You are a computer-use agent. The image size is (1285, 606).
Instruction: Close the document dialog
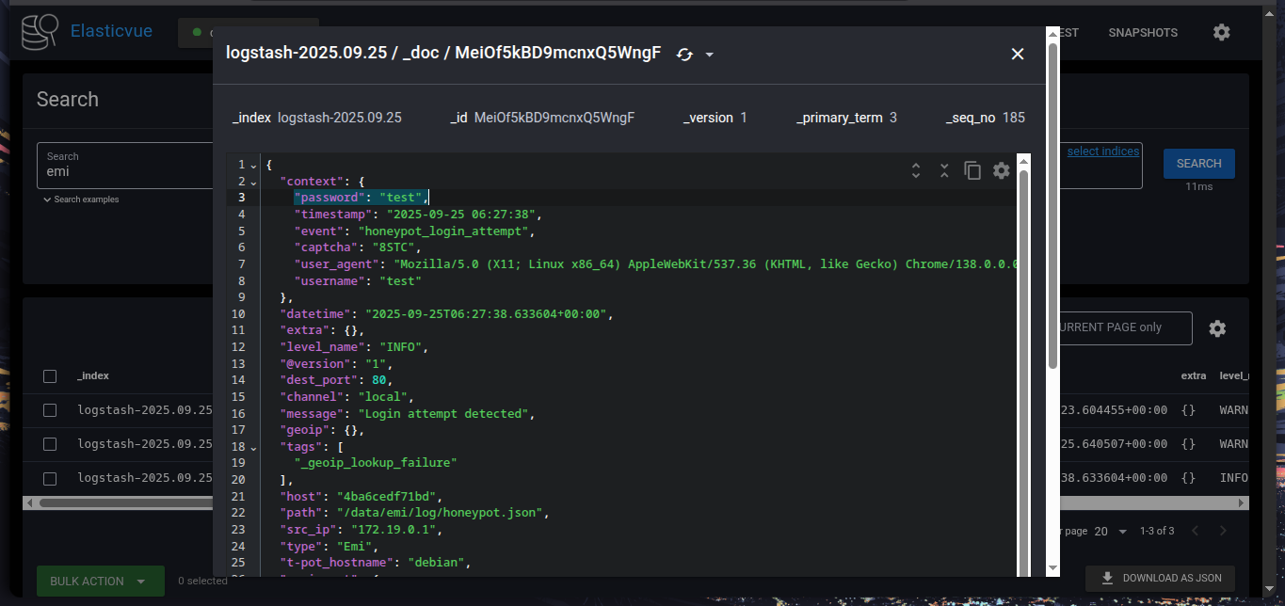1017,54
